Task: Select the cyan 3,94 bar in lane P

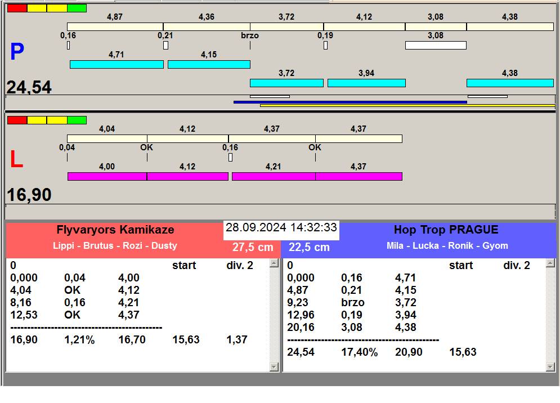Action: pyautogui.click(x=366, y=83)
